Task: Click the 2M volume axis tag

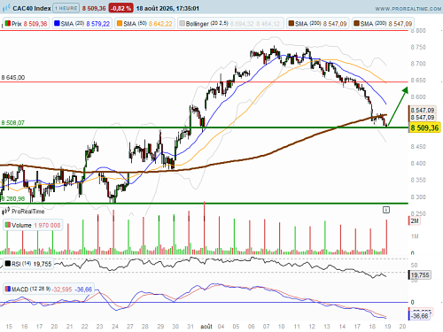Action: (415, 220)
